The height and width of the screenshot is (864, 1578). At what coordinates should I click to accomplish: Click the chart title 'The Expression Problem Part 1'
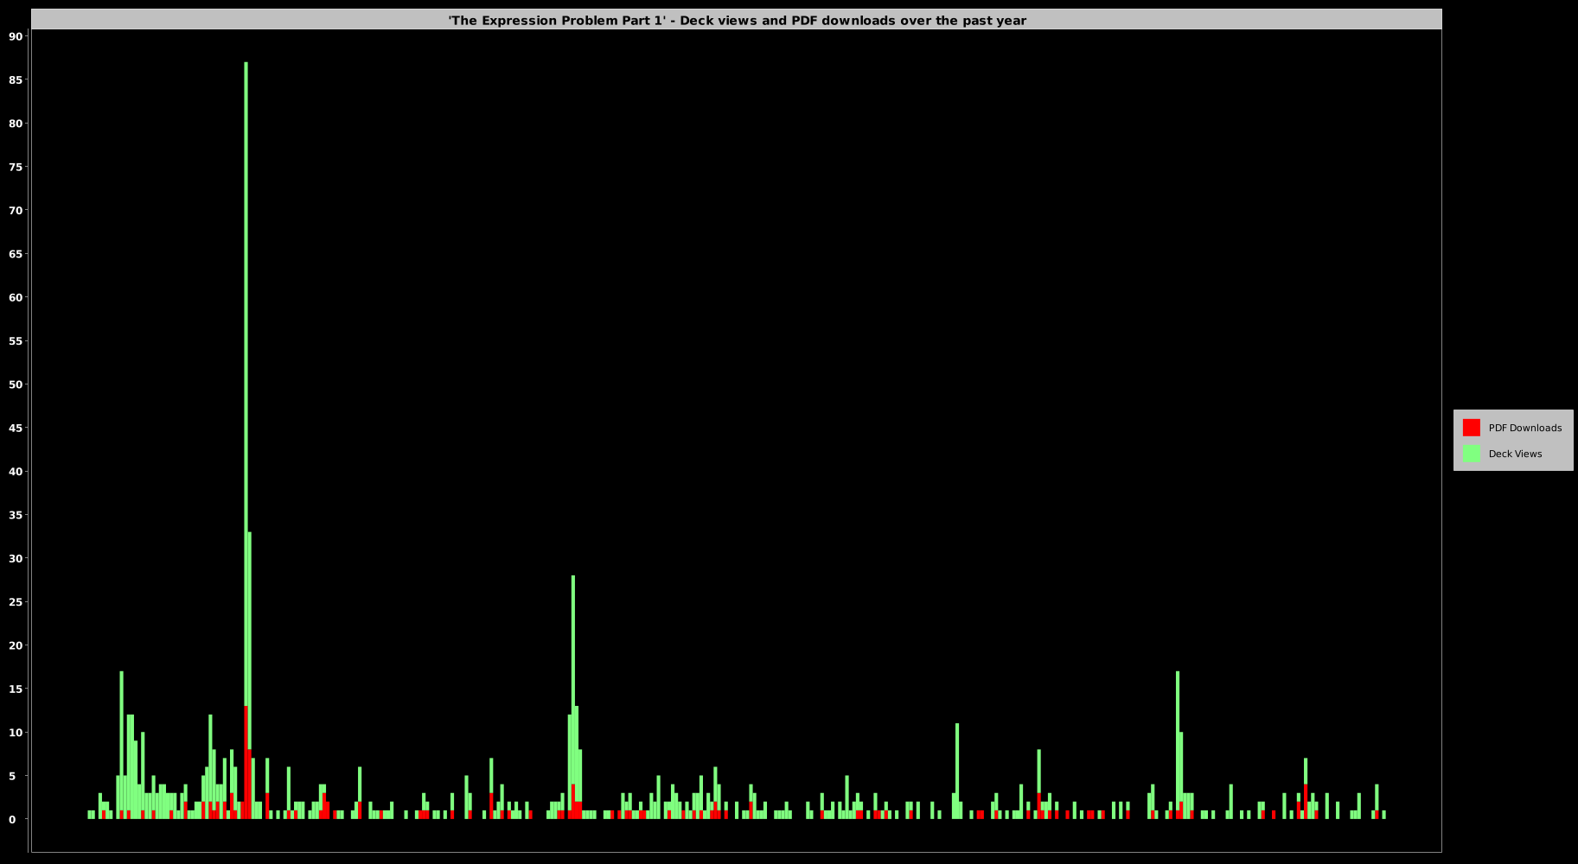(737, 20)
